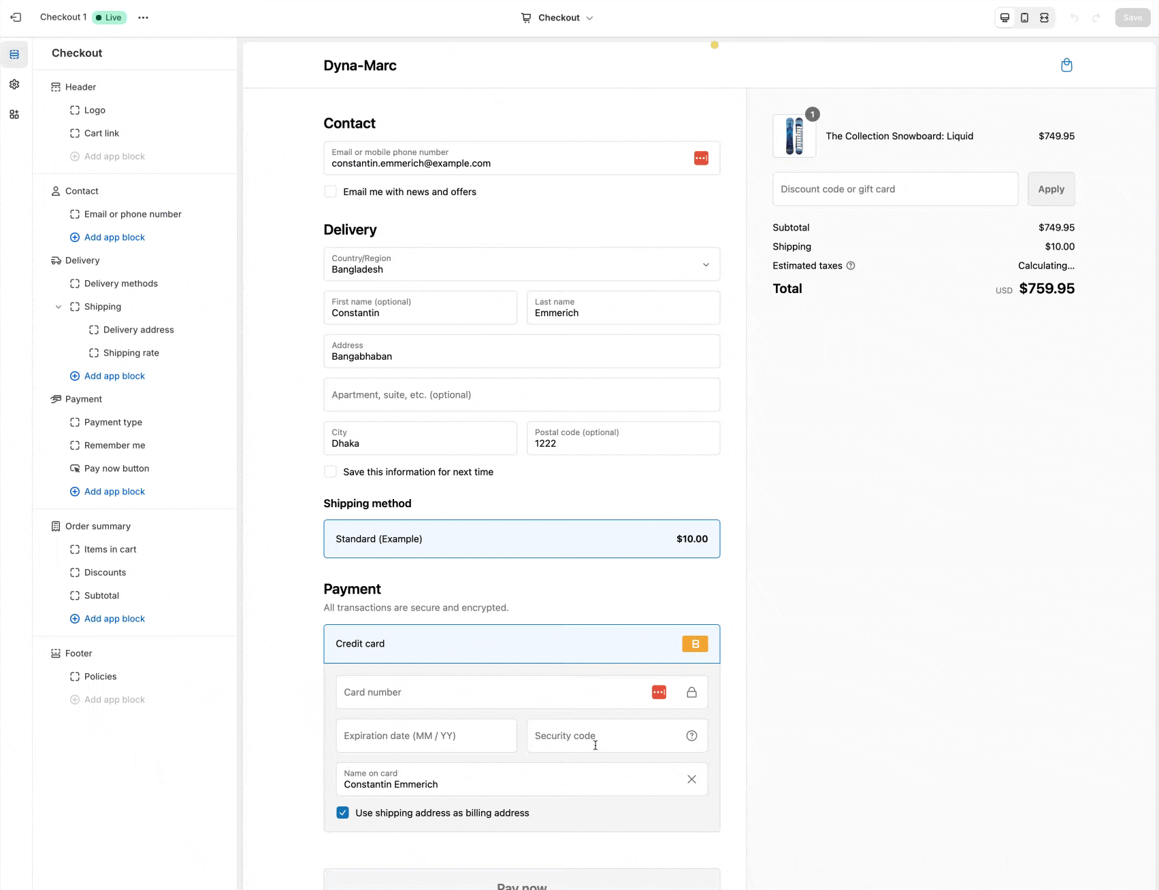Viewport: 1159px width, 890px height.
Task: Click the shopping bag cart icon
Action: pyautogui.click(x=1066, y=65)
